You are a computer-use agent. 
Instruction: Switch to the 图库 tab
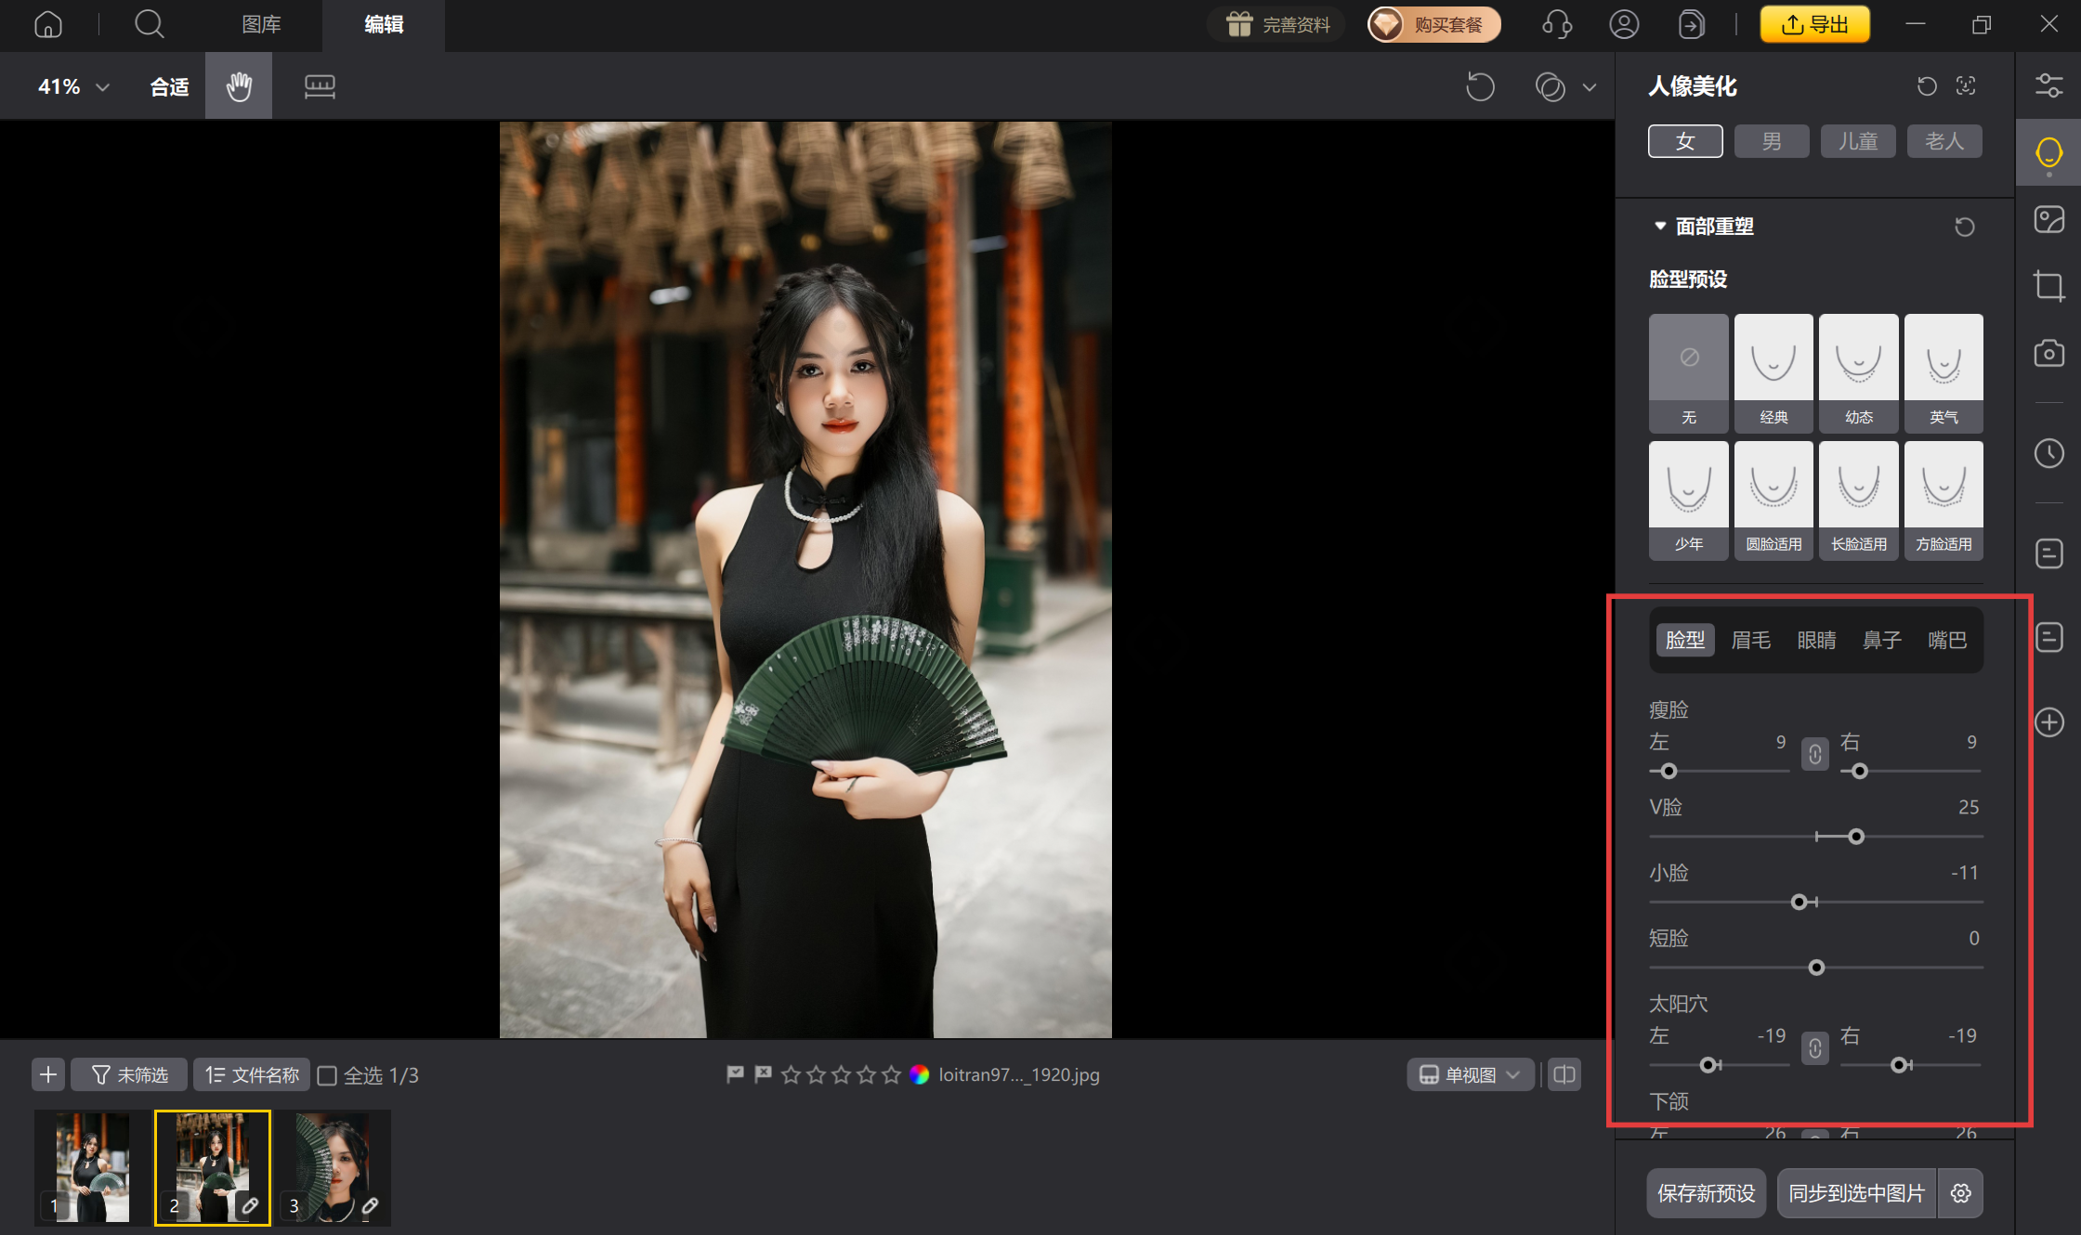(x=261, y=24)
